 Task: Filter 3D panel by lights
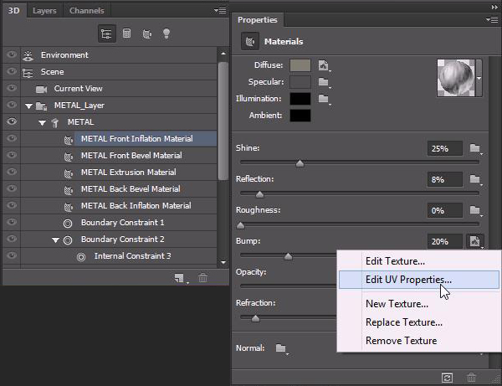(x=166, y=33)
